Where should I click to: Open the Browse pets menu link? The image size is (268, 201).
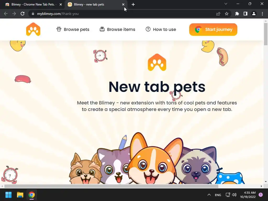point(73,29)
